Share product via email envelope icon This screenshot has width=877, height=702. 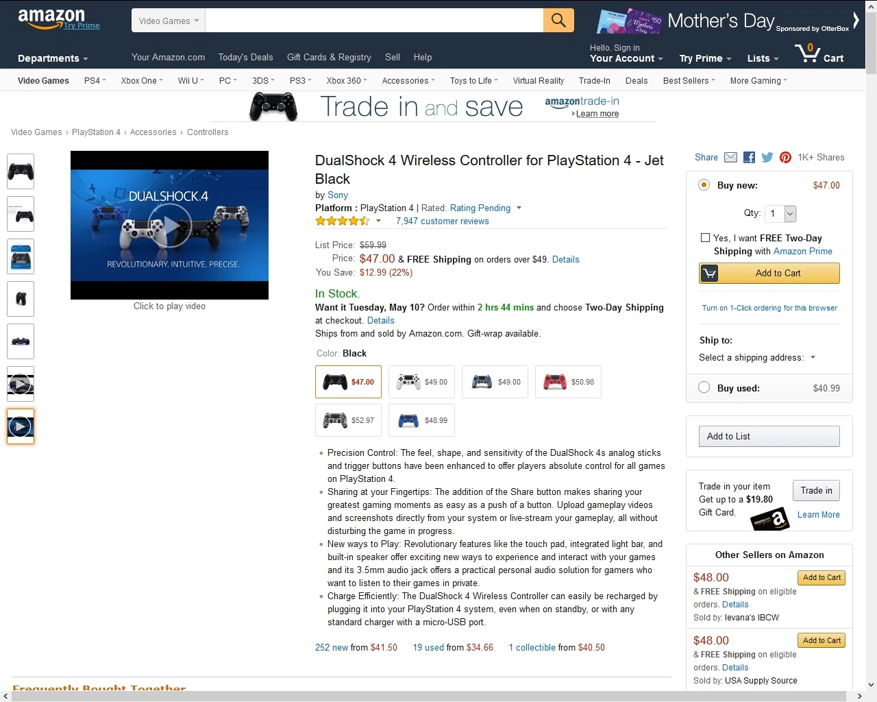730,158
